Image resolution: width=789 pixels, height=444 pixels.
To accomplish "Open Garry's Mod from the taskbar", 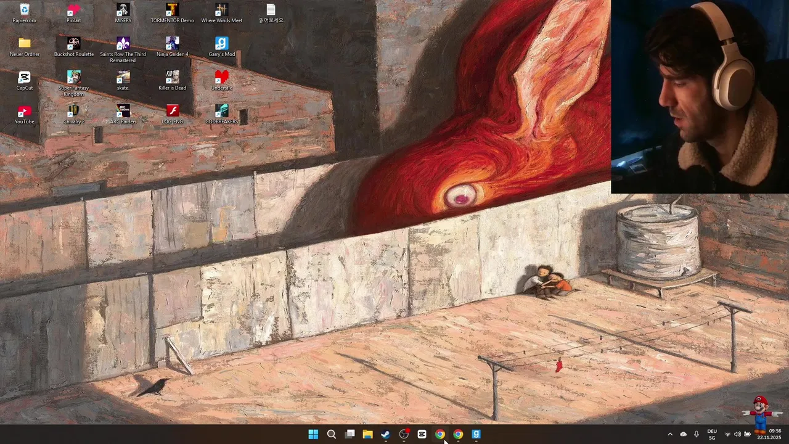I will pyautogui.click(x=476, y=434).
